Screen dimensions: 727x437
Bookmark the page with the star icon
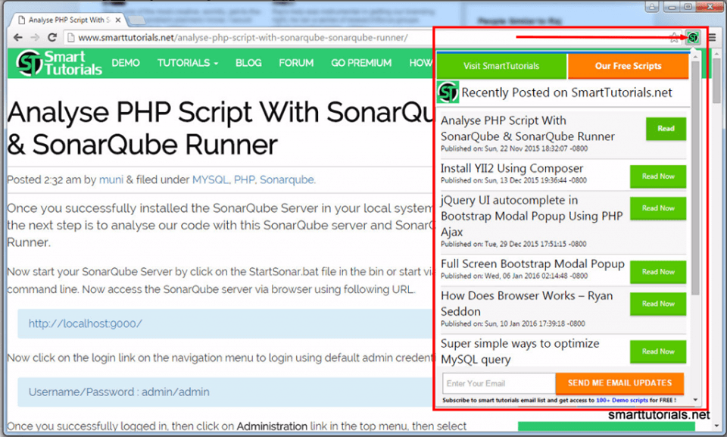(675, 38)
